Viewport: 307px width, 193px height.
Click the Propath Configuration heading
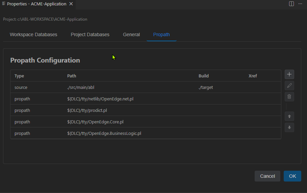click(45, 60)
